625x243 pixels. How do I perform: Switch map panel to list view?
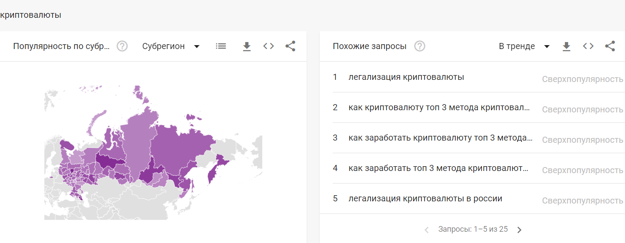click(221, 46)
